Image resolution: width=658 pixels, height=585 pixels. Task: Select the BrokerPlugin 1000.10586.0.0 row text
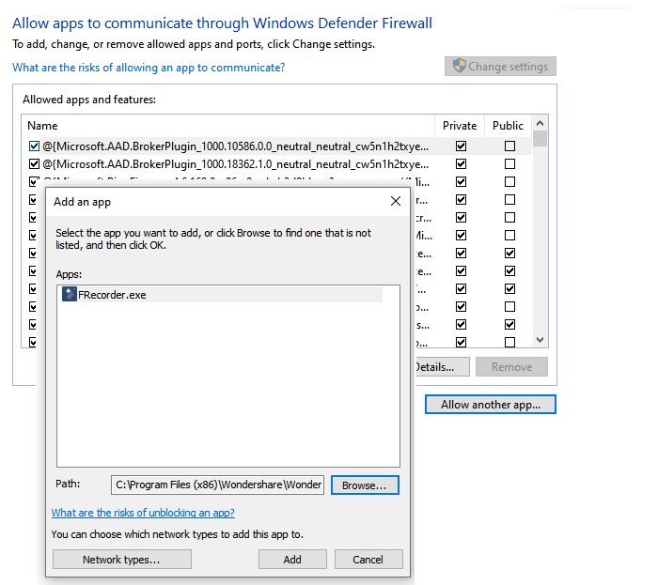click(235, 146)
